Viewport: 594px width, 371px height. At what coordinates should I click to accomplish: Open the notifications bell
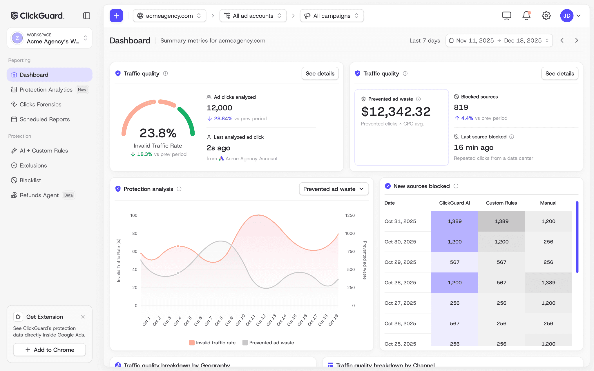pyautogui.click(x=526, y=16)
